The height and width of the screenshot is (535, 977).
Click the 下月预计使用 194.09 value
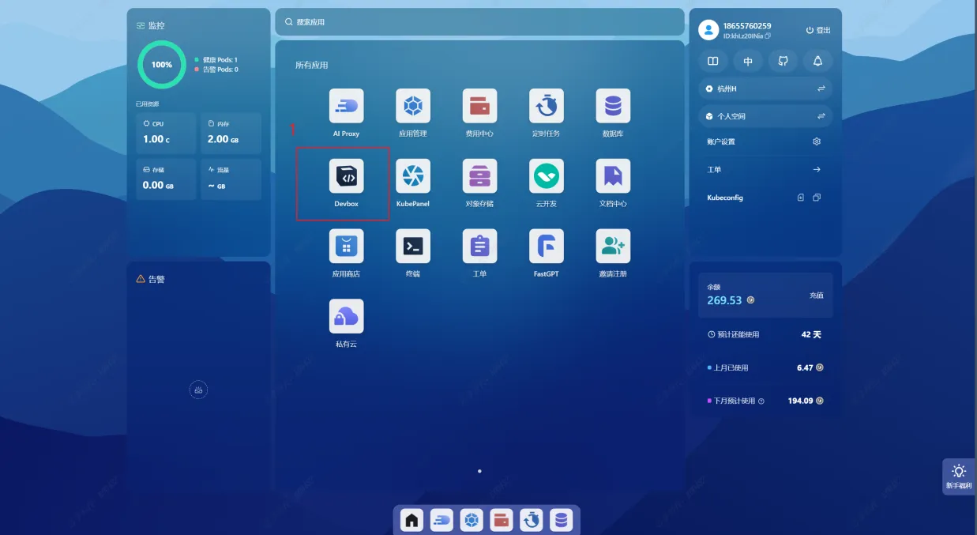click(801, 401)
